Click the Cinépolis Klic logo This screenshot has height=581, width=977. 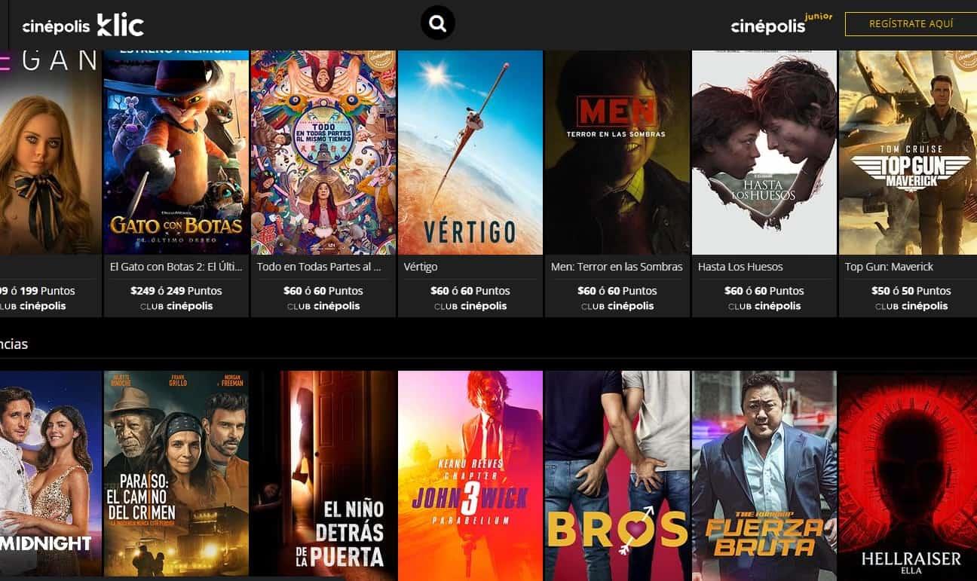83,25
